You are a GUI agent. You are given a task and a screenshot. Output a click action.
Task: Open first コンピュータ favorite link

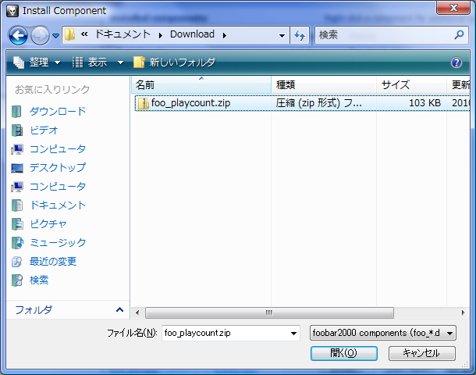[x=58, y=149]
